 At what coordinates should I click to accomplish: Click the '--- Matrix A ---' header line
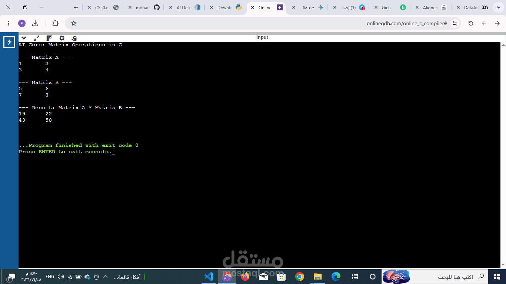point(45,57)
